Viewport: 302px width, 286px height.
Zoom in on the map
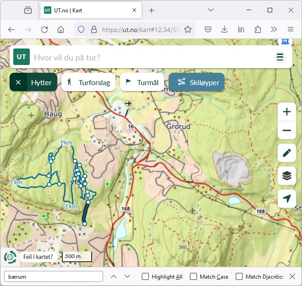[287, 112]
